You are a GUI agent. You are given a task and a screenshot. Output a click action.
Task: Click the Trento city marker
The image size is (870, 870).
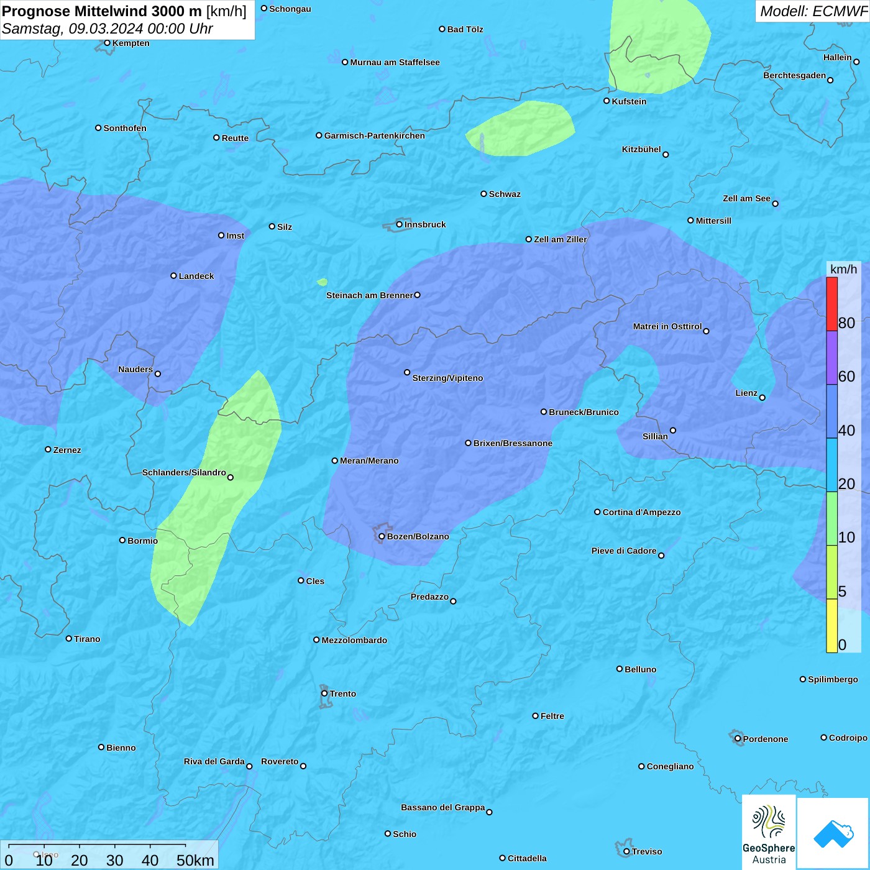pos(324,694)
